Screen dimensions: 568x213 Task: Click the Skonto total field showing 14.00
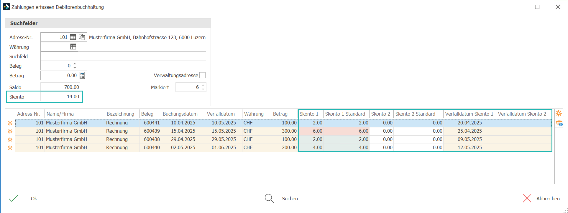click(x=60, y=97)
